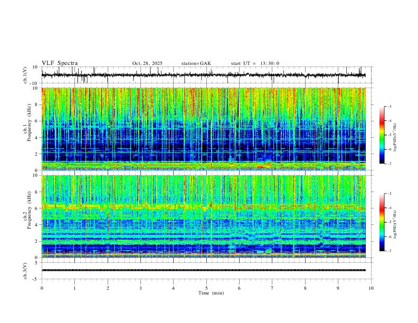Click the "8" minute tick on the time axis
This screenshot has height=323, width=418.
tap(305, 288)
